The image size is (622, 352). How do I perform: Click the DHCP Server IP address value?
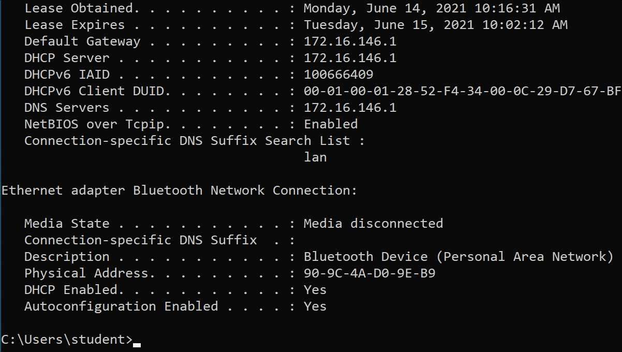point(350,58)
